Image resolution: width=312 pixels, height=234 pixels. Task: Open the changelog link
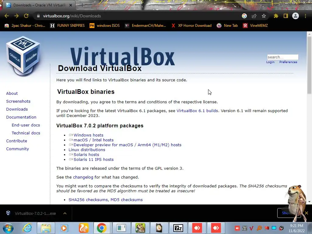pos(83,177)
